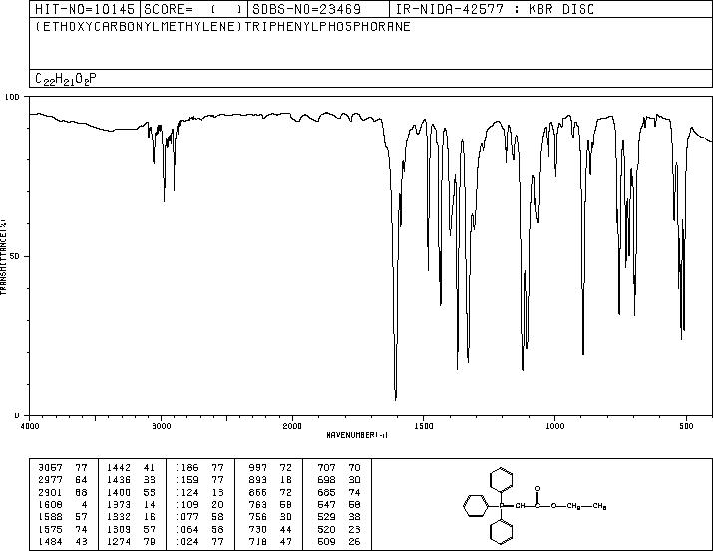Select peak entry 1109 in table

pos(199,504)
